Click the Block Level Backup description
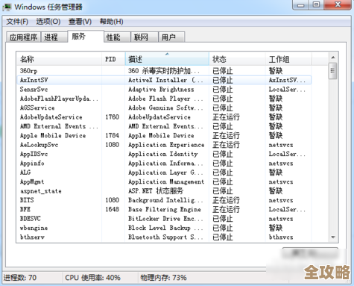The height and width of the screenshot is (286, 354). pyautogui.click(x=165, y=228)
